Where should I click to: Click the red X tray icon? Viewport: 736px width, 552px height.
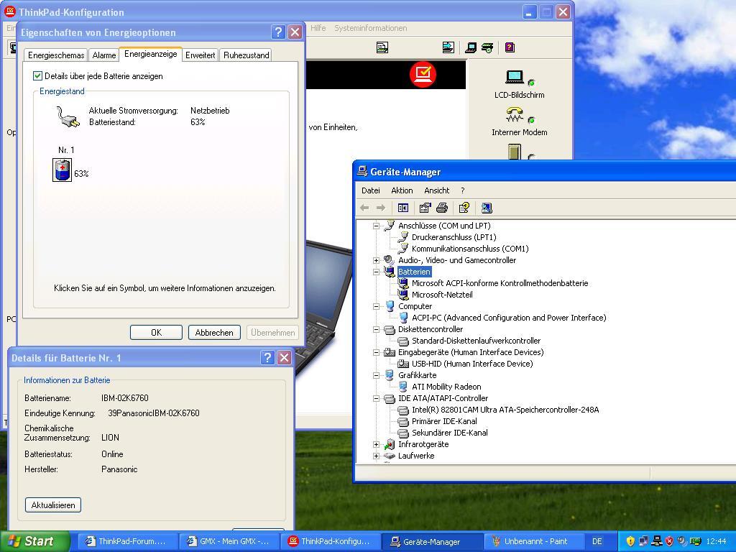point(669,541)
